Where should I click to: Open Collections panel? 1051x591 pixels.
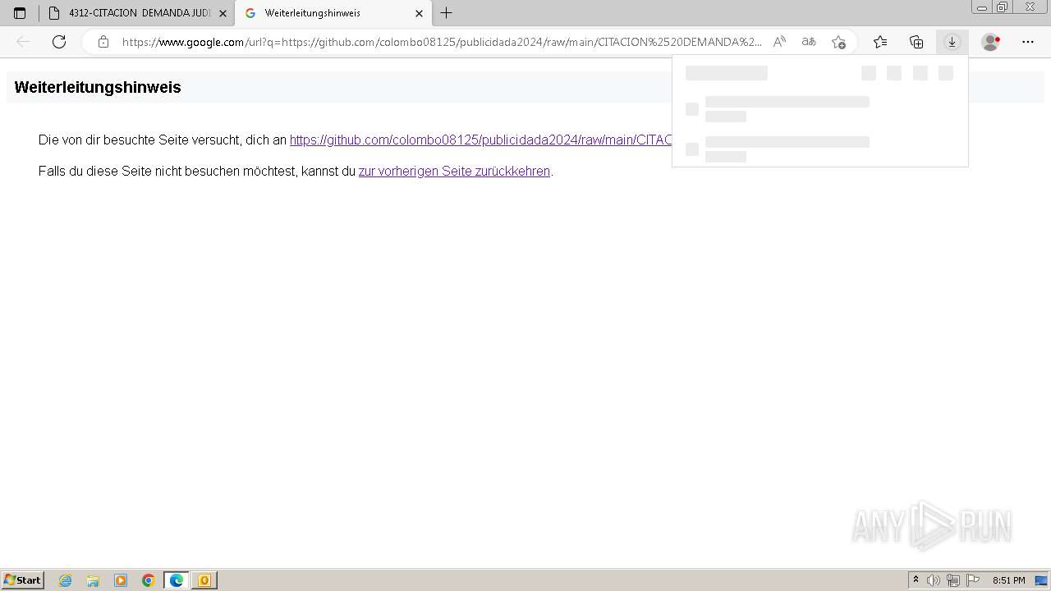[916, 42]
